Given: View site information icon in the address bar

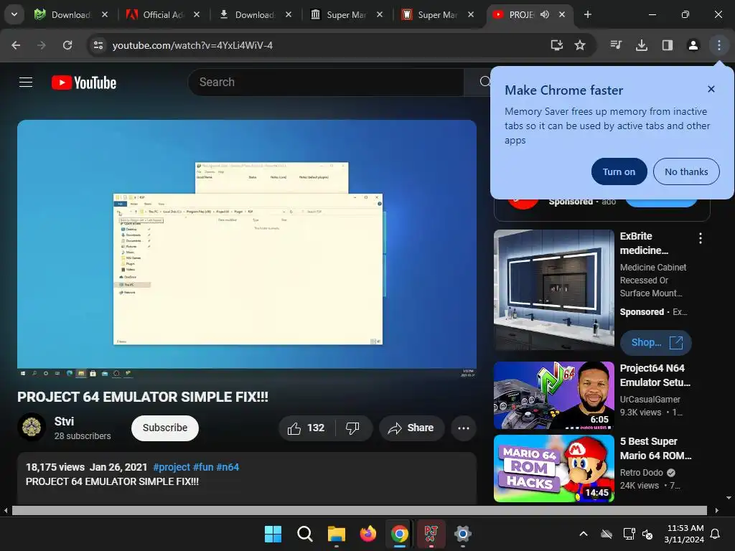Looking at the screenshot, I should (x=98, y=45).
